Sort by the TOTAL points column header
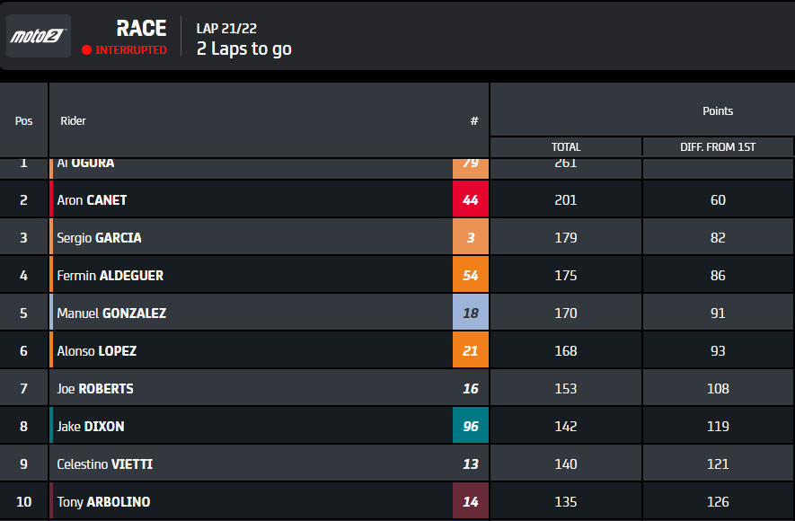795x521 pixels. [x=566, y=147]
